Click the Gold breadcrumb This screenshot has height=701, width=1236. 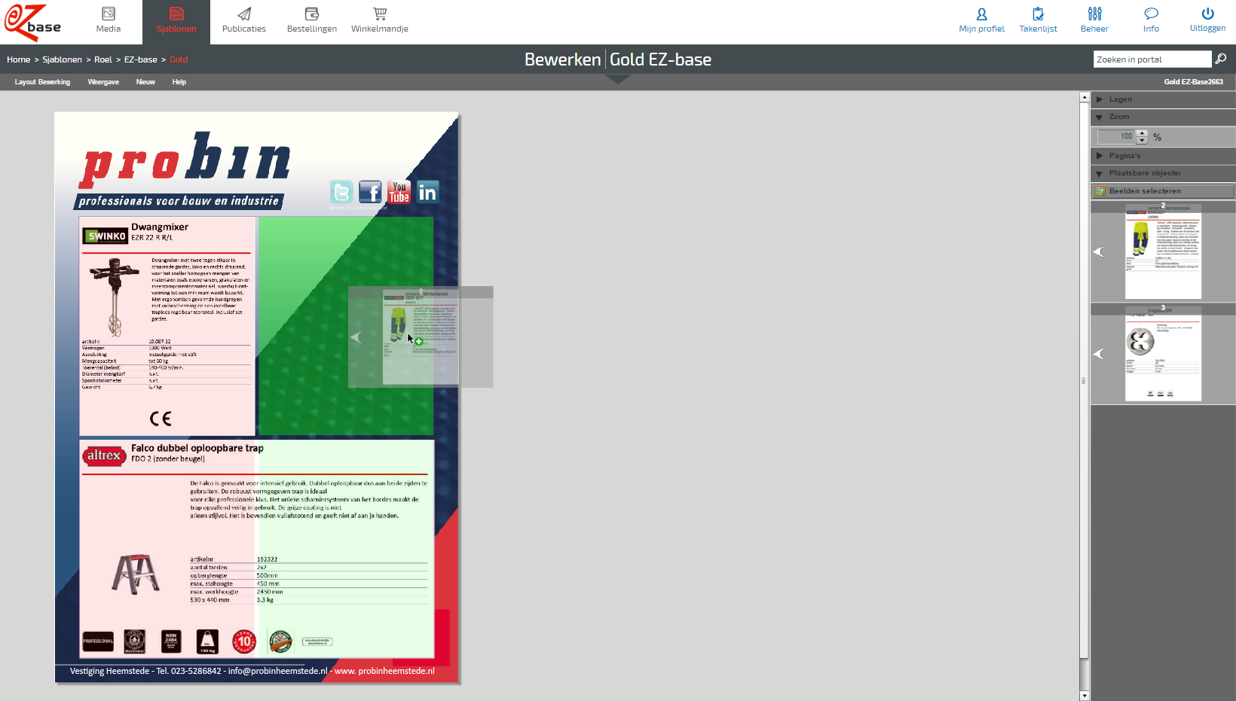[179, 59]
